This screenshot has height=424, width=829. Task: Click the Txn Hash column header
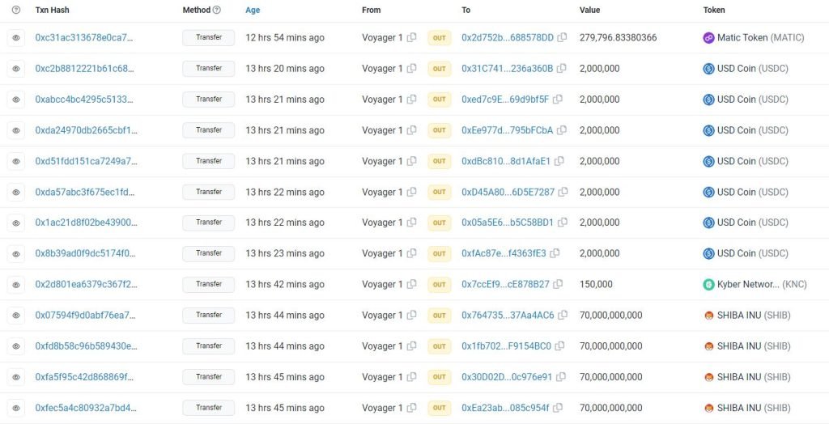coord(53,10)
